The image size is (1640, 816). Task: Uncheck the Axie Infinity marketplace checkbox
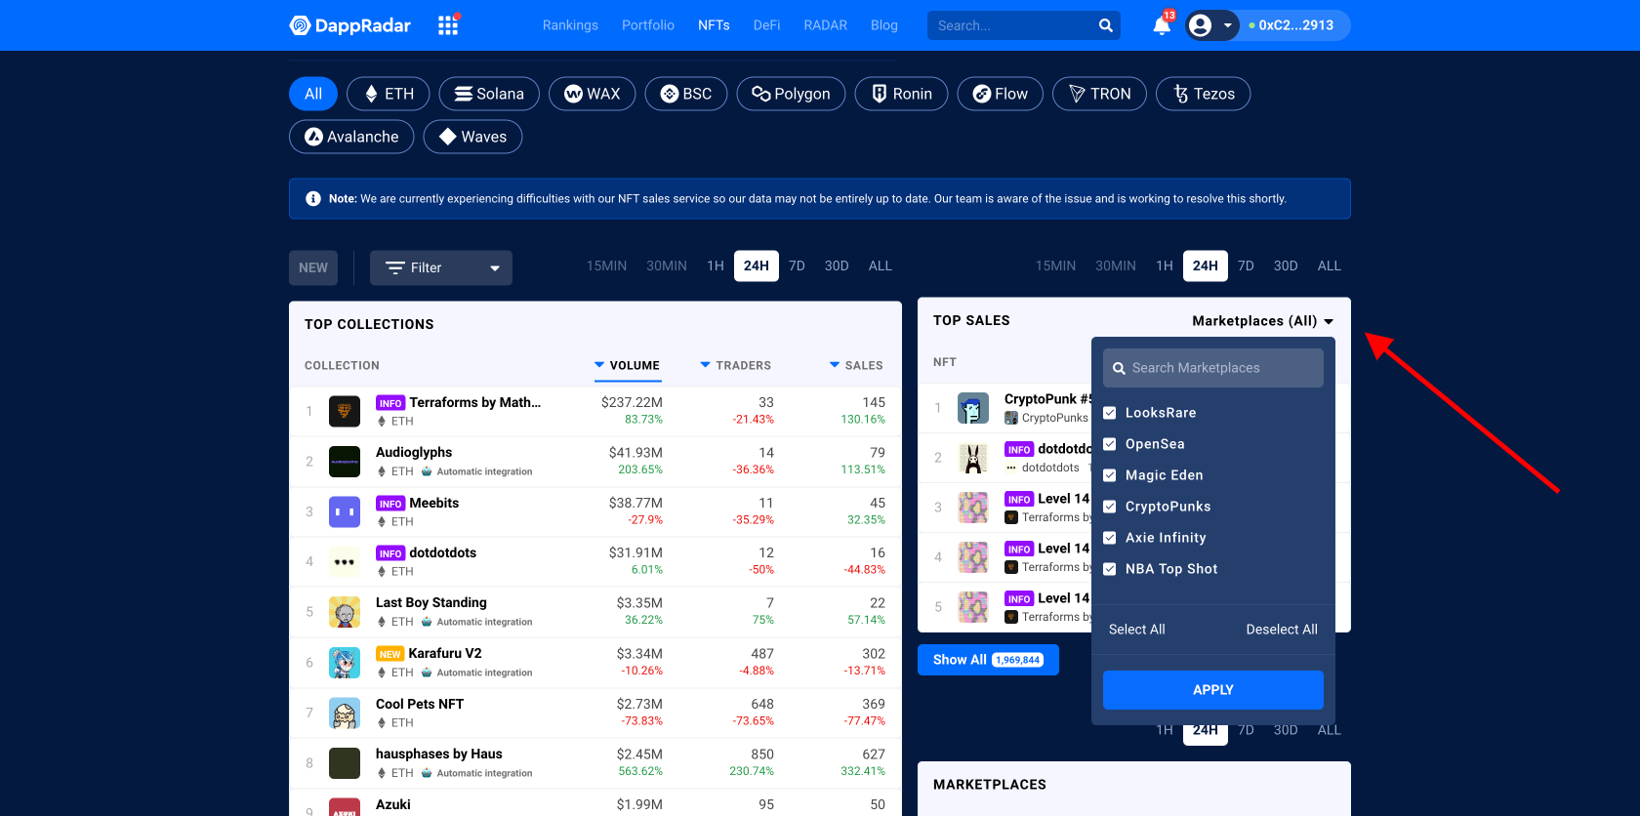pos(1110,538)
